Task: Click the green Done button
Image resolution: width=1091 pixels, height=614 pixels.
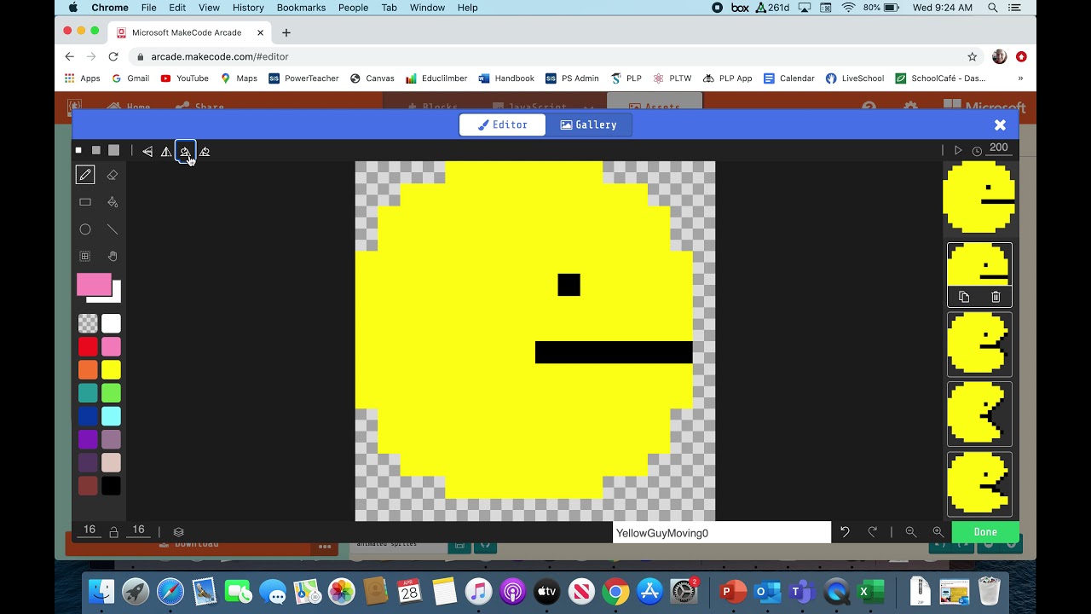Action: pos(985,531)
